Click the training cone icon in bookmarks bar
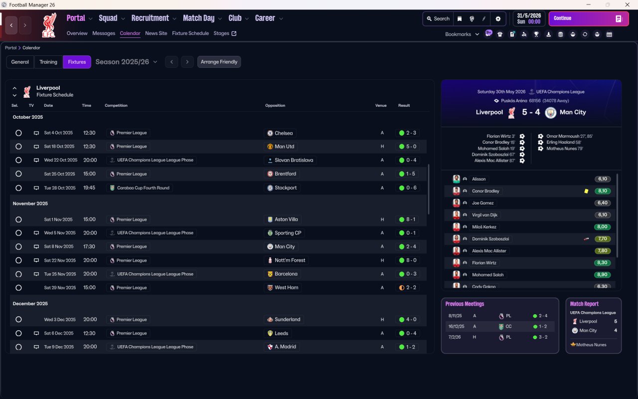638x399 pixels. (549, 34)
